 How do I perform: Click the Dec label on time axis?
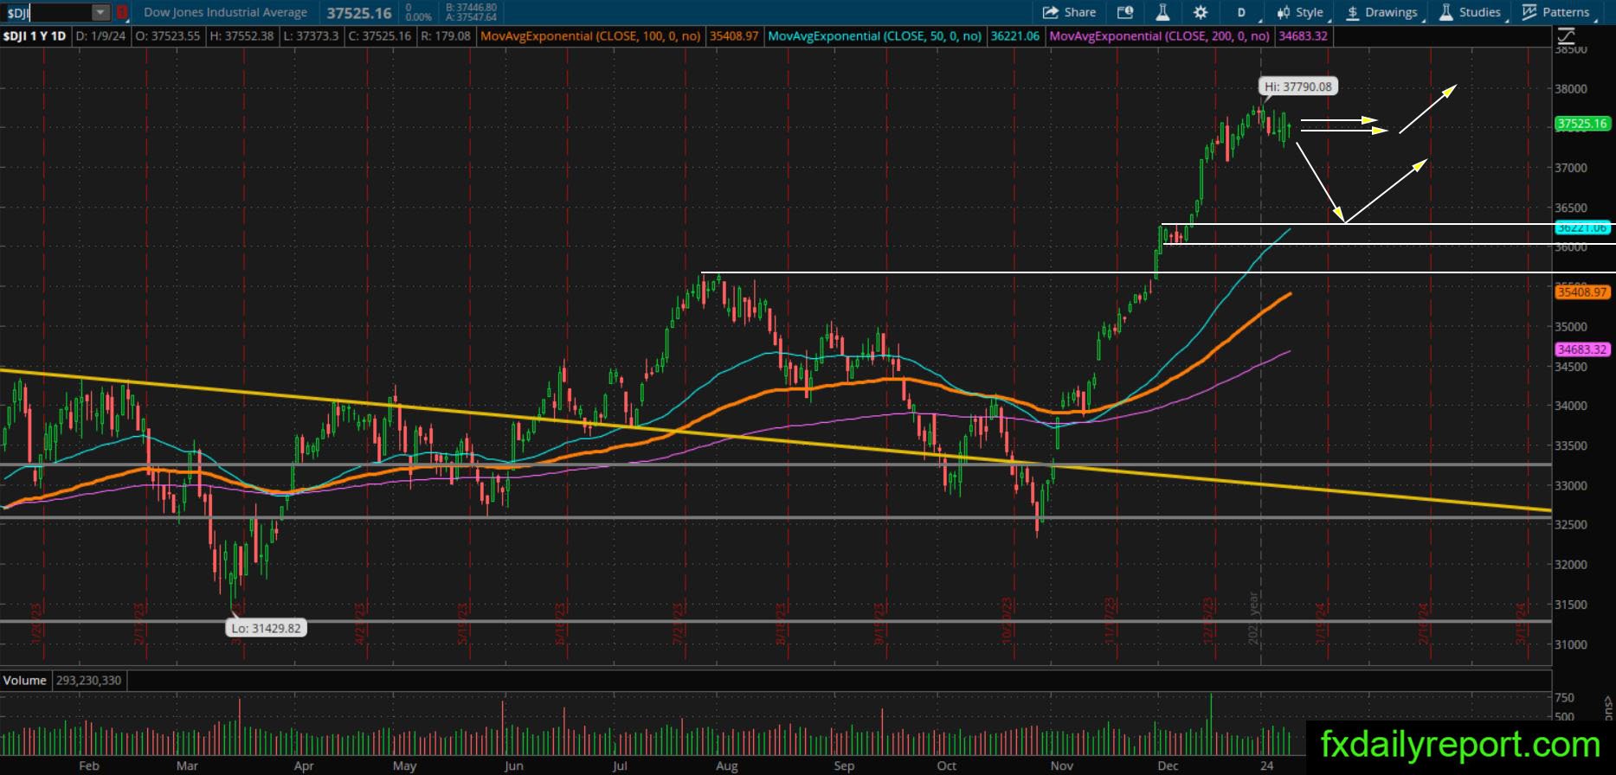(x=1168, y=765)
